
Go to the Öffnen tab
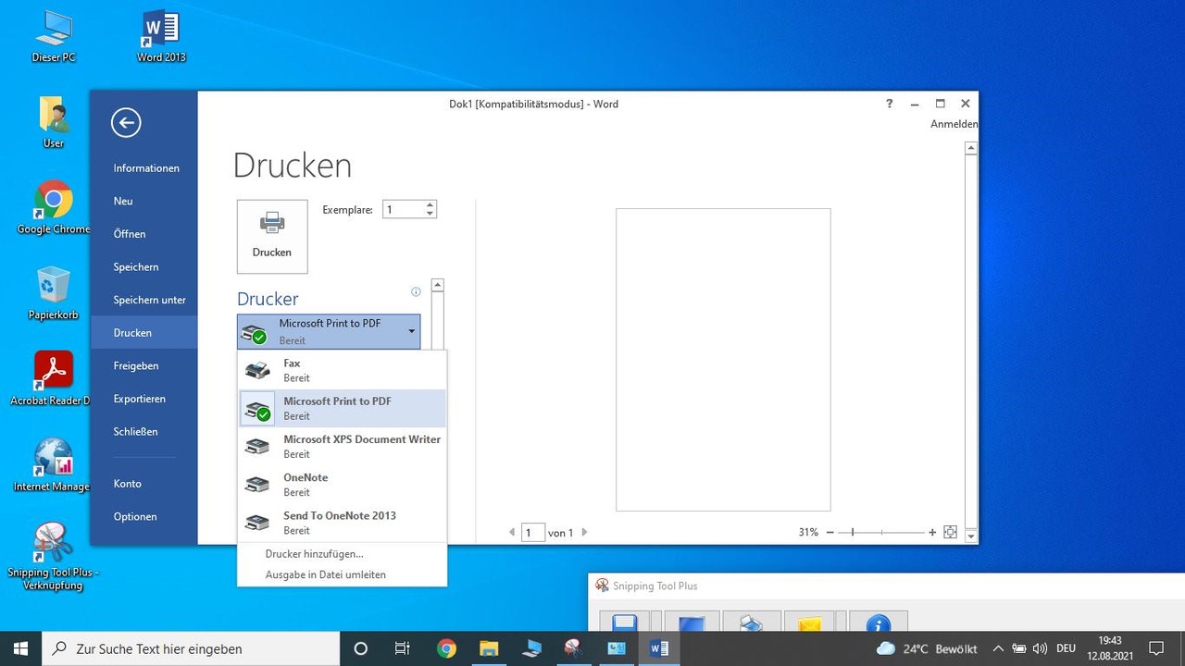(130, 234)
